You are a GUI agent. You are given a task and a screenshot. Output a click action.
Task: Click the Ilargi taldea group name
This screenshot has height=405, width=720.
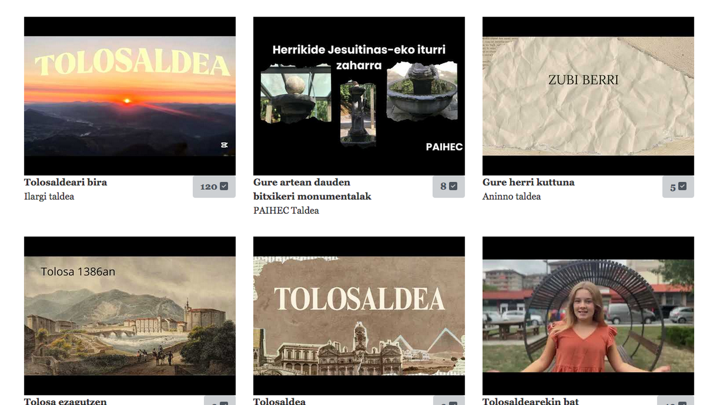(49, 196)
